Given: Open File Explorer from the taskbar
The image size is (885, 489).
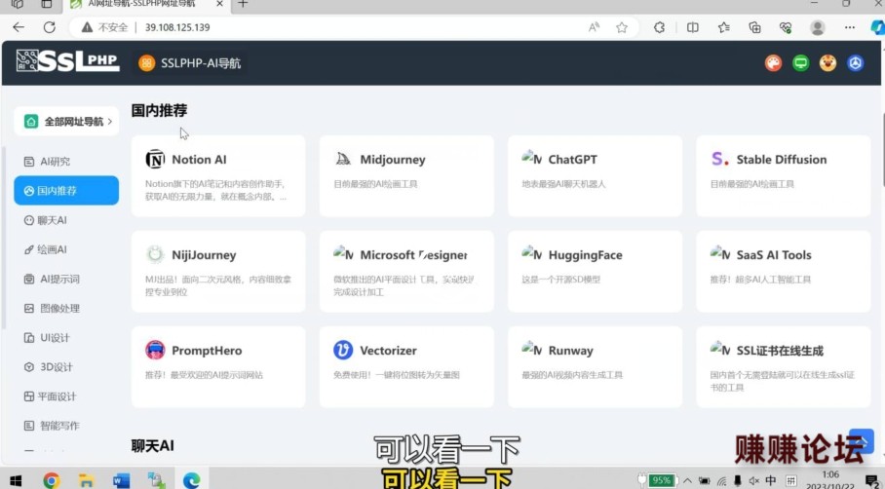Looking at the screenshot, I should click(87, 480).
